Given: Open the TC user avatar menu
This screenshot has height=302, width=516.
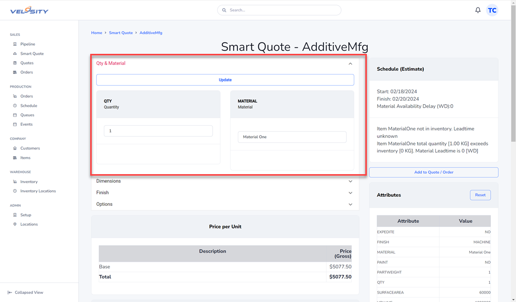Looking at the screenshot, I should click(x=492, y=10).
